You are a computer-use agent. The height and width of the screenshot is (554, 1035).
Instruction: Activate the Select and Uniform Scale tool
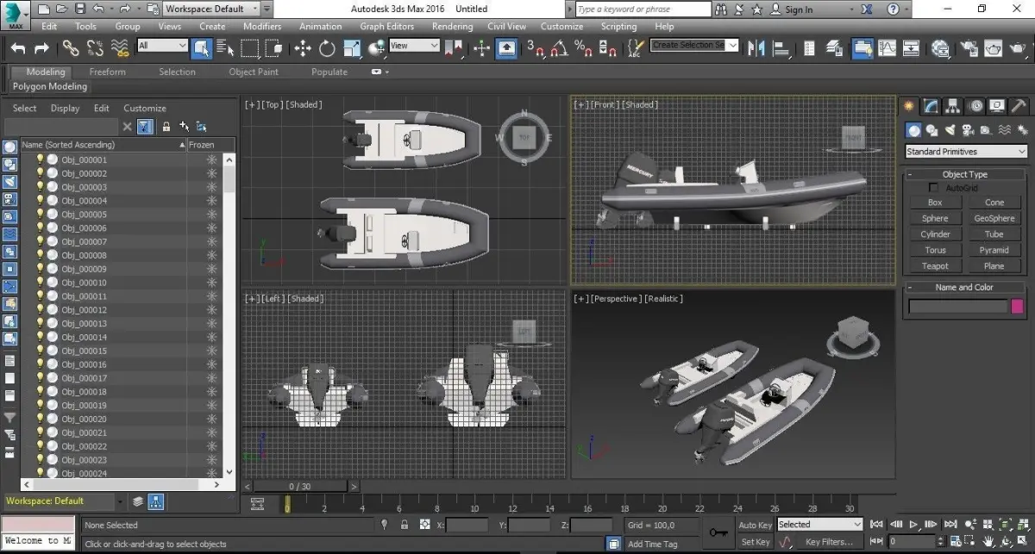coord(352,48)
